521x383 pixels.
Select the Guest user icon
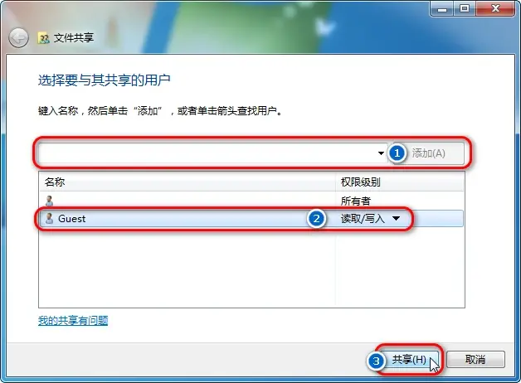pyautogui.click(x=49, y=218)
